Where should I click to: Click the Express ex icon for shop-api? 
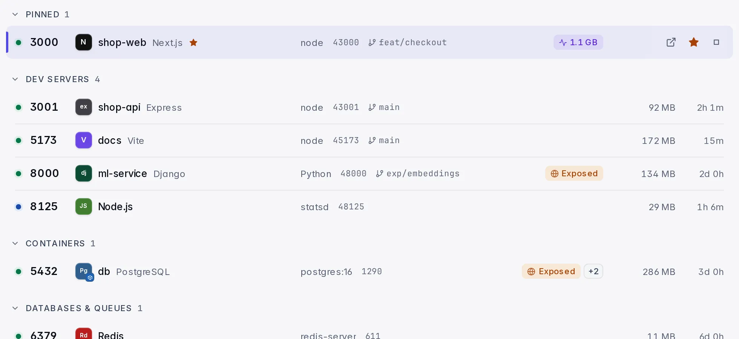pyautogui.click(x=84, y=107)
